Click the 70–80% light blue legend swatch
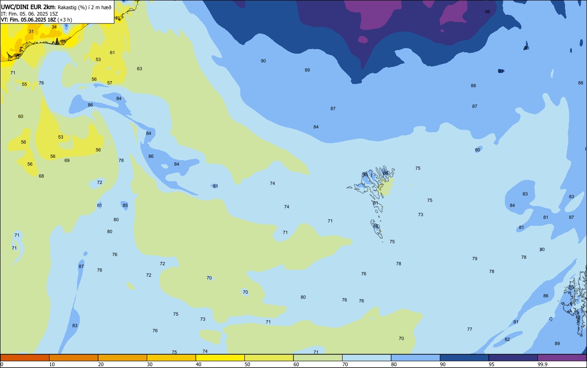The image size is (587, 368). pos(366,357)
